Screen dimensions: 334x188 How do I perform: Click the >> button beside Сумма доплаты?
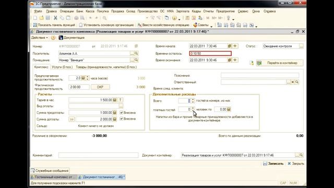(x=71, y=119)
